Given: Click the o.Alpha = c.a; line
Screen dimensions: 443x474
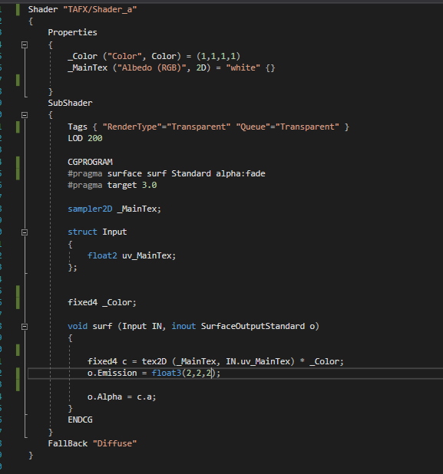Looking at the screenshot, I should click(x=121, y=397).
